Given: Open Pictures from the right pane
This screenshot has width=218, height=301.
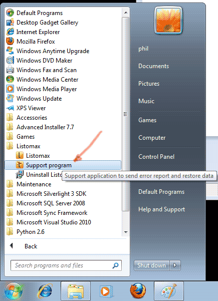Looking at the screenshot, I should 149,84.
